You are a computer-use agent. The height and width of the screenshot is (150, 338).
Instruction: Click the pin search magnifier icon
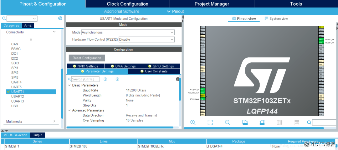point(309,122)
